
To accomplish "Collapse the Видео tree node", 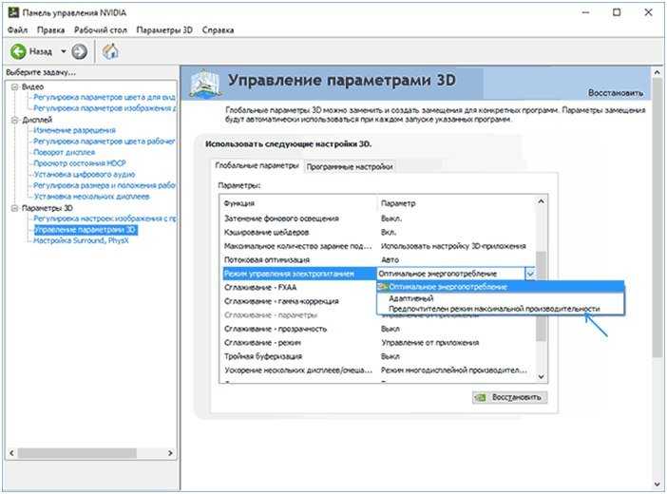I will pyautogui.click(x=14, y=86).
